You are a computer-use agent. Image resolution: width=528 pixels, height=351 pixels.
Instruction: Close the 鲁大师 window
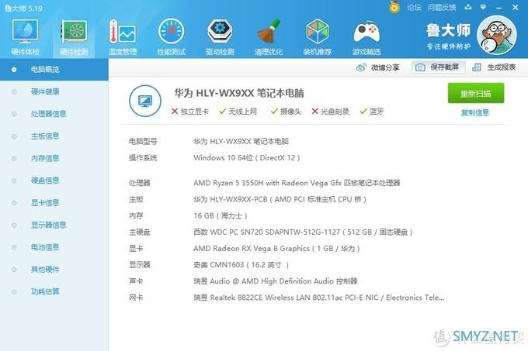coord(516,7)
